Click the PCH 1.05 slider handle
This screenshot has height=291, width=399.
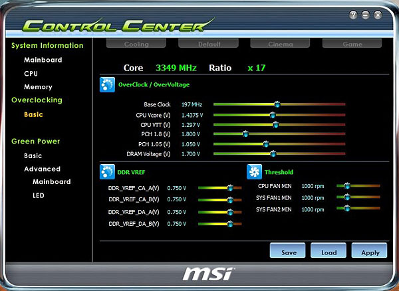(x=266, y=144)
